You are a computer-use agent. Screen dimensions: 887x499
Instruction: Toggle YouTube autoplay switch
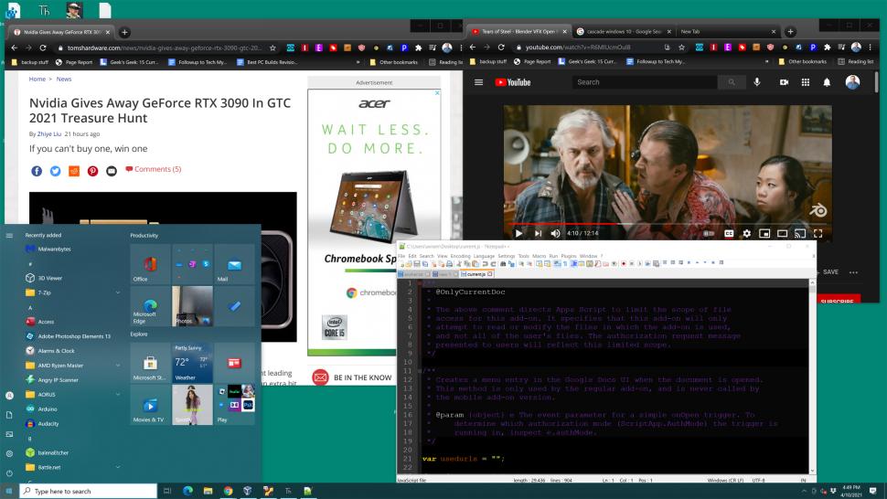point(709,233)
